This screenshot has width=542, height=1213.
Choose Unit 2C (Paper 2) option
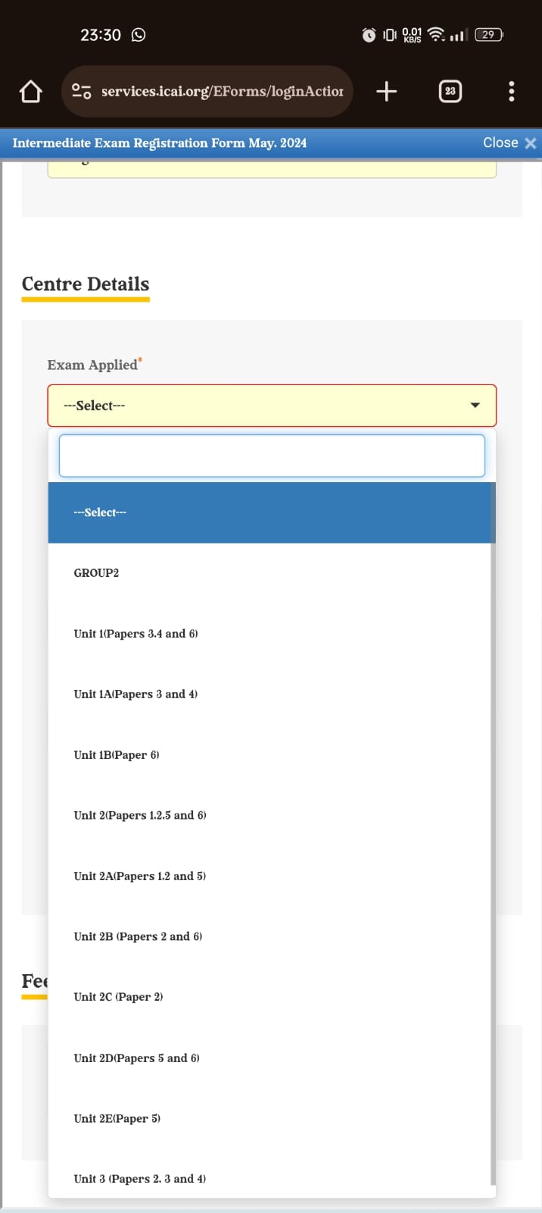tap(269, 997)
